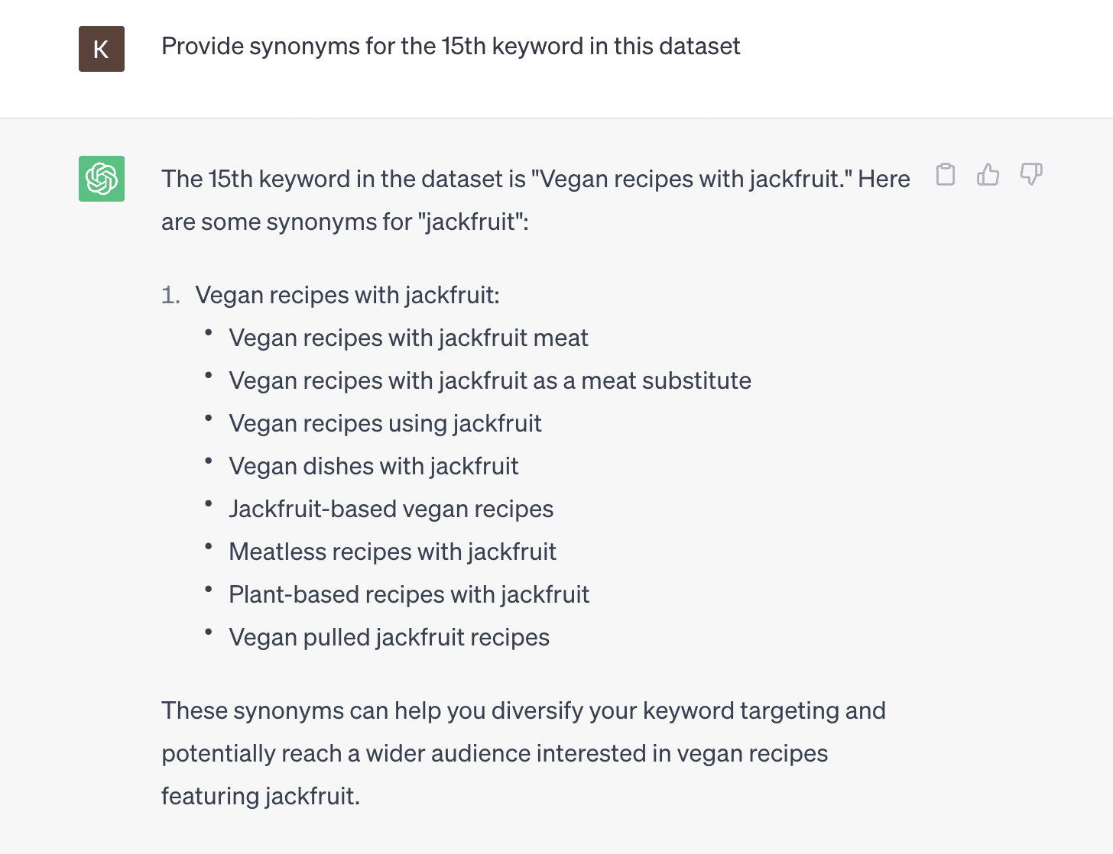
Task: Click "Vegan recipes using jackfruit" bullet
Action: click(x=385, y=423)
